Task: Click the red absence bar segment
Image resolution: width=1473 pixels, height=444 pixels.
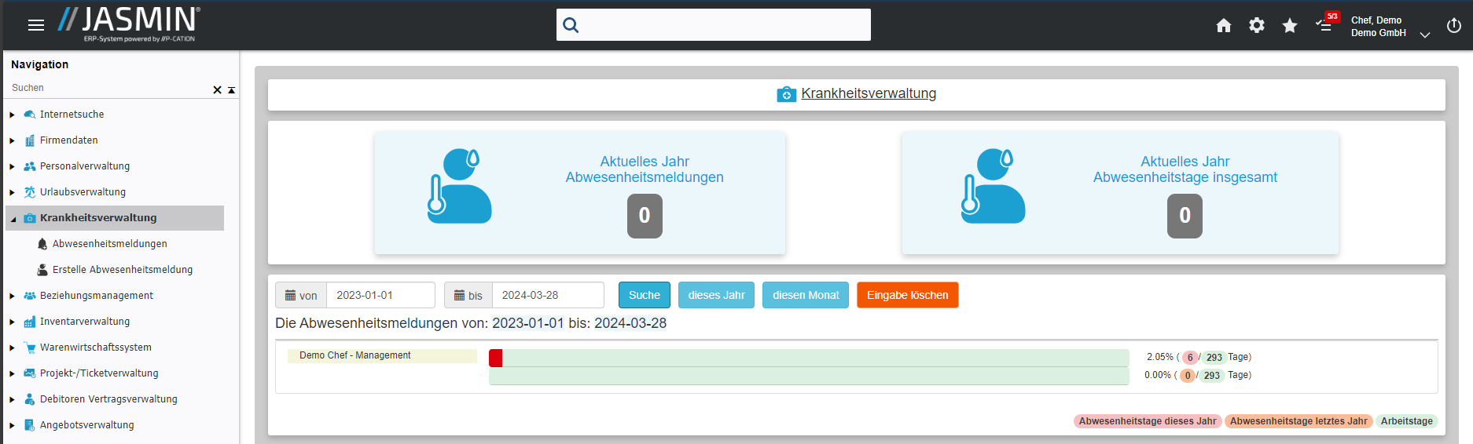Action: click(495, 358)
